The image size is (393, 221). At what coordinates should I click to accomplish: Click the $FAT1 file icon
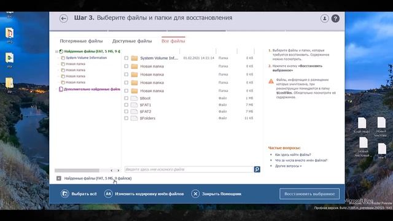click(134, 105)
